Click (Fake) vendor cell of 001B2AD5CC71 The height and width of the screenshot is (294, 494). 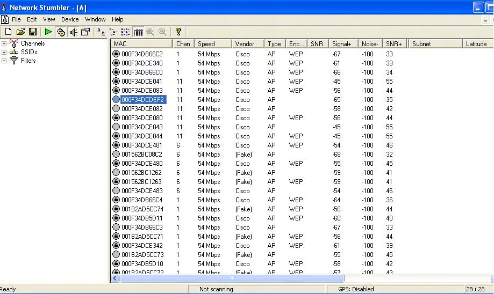(244, 237)
